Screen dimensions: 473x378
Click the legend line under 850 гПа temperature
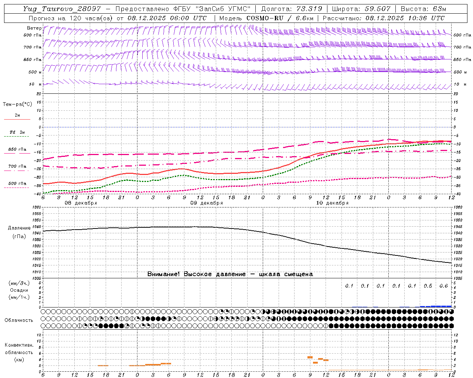[x=16, y=153]
